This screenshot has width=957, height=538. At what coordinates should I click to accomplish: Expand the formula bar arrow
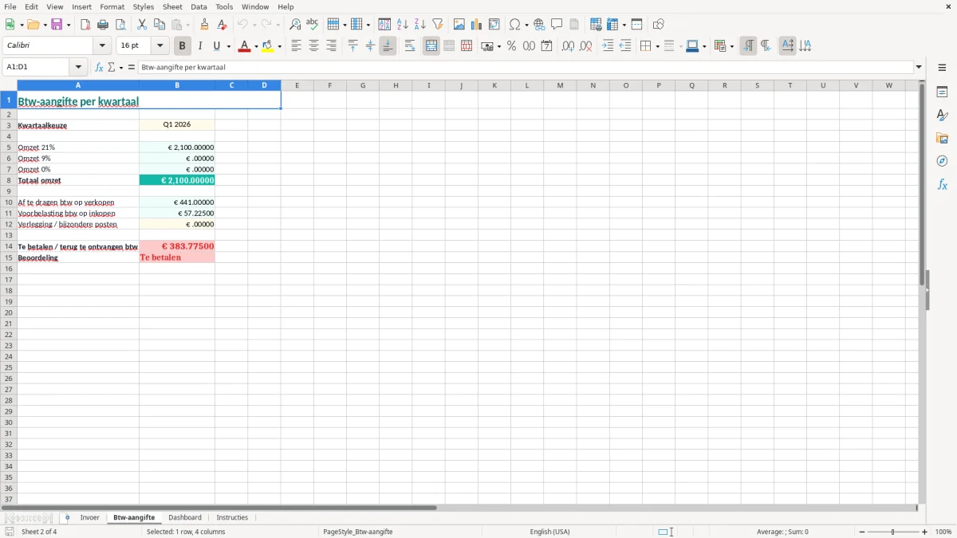point(919,68)
